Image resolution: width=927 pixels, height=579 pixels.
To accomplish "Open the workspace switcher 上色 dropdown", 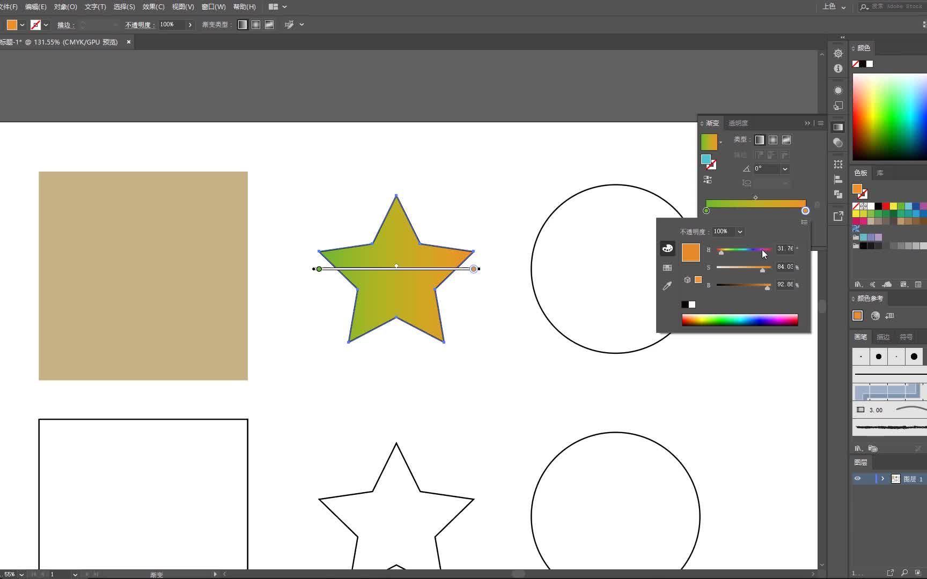I will coord(834,7).
